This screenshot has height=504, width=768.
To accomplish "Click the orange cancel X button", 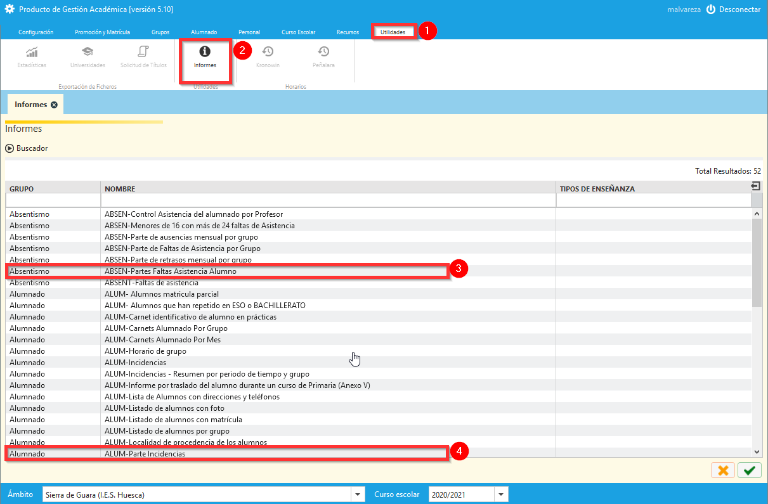I will click(722, 470).
